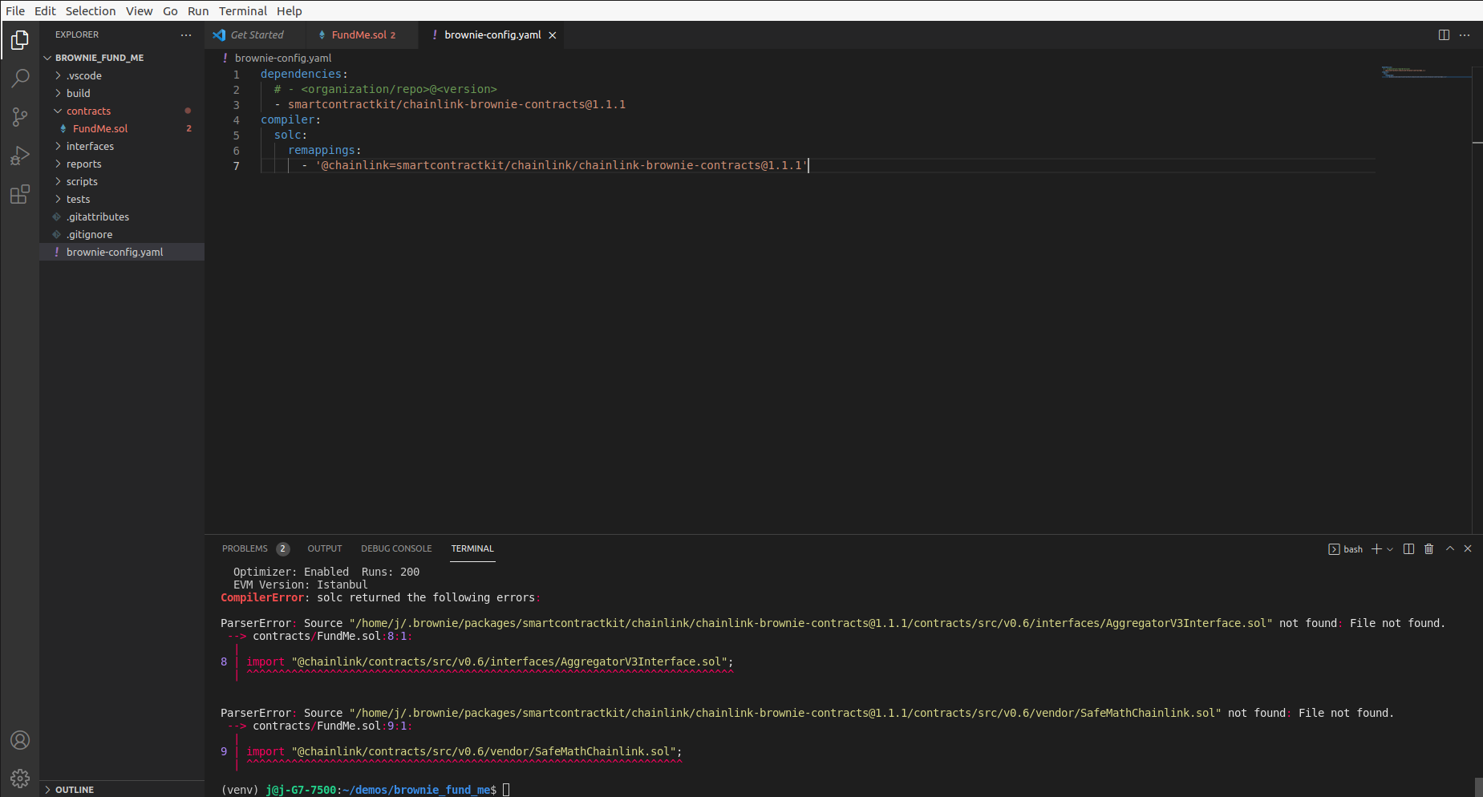Expand the interfaces folder
This screenshot has width=1483, height=797.
point(122,147)
